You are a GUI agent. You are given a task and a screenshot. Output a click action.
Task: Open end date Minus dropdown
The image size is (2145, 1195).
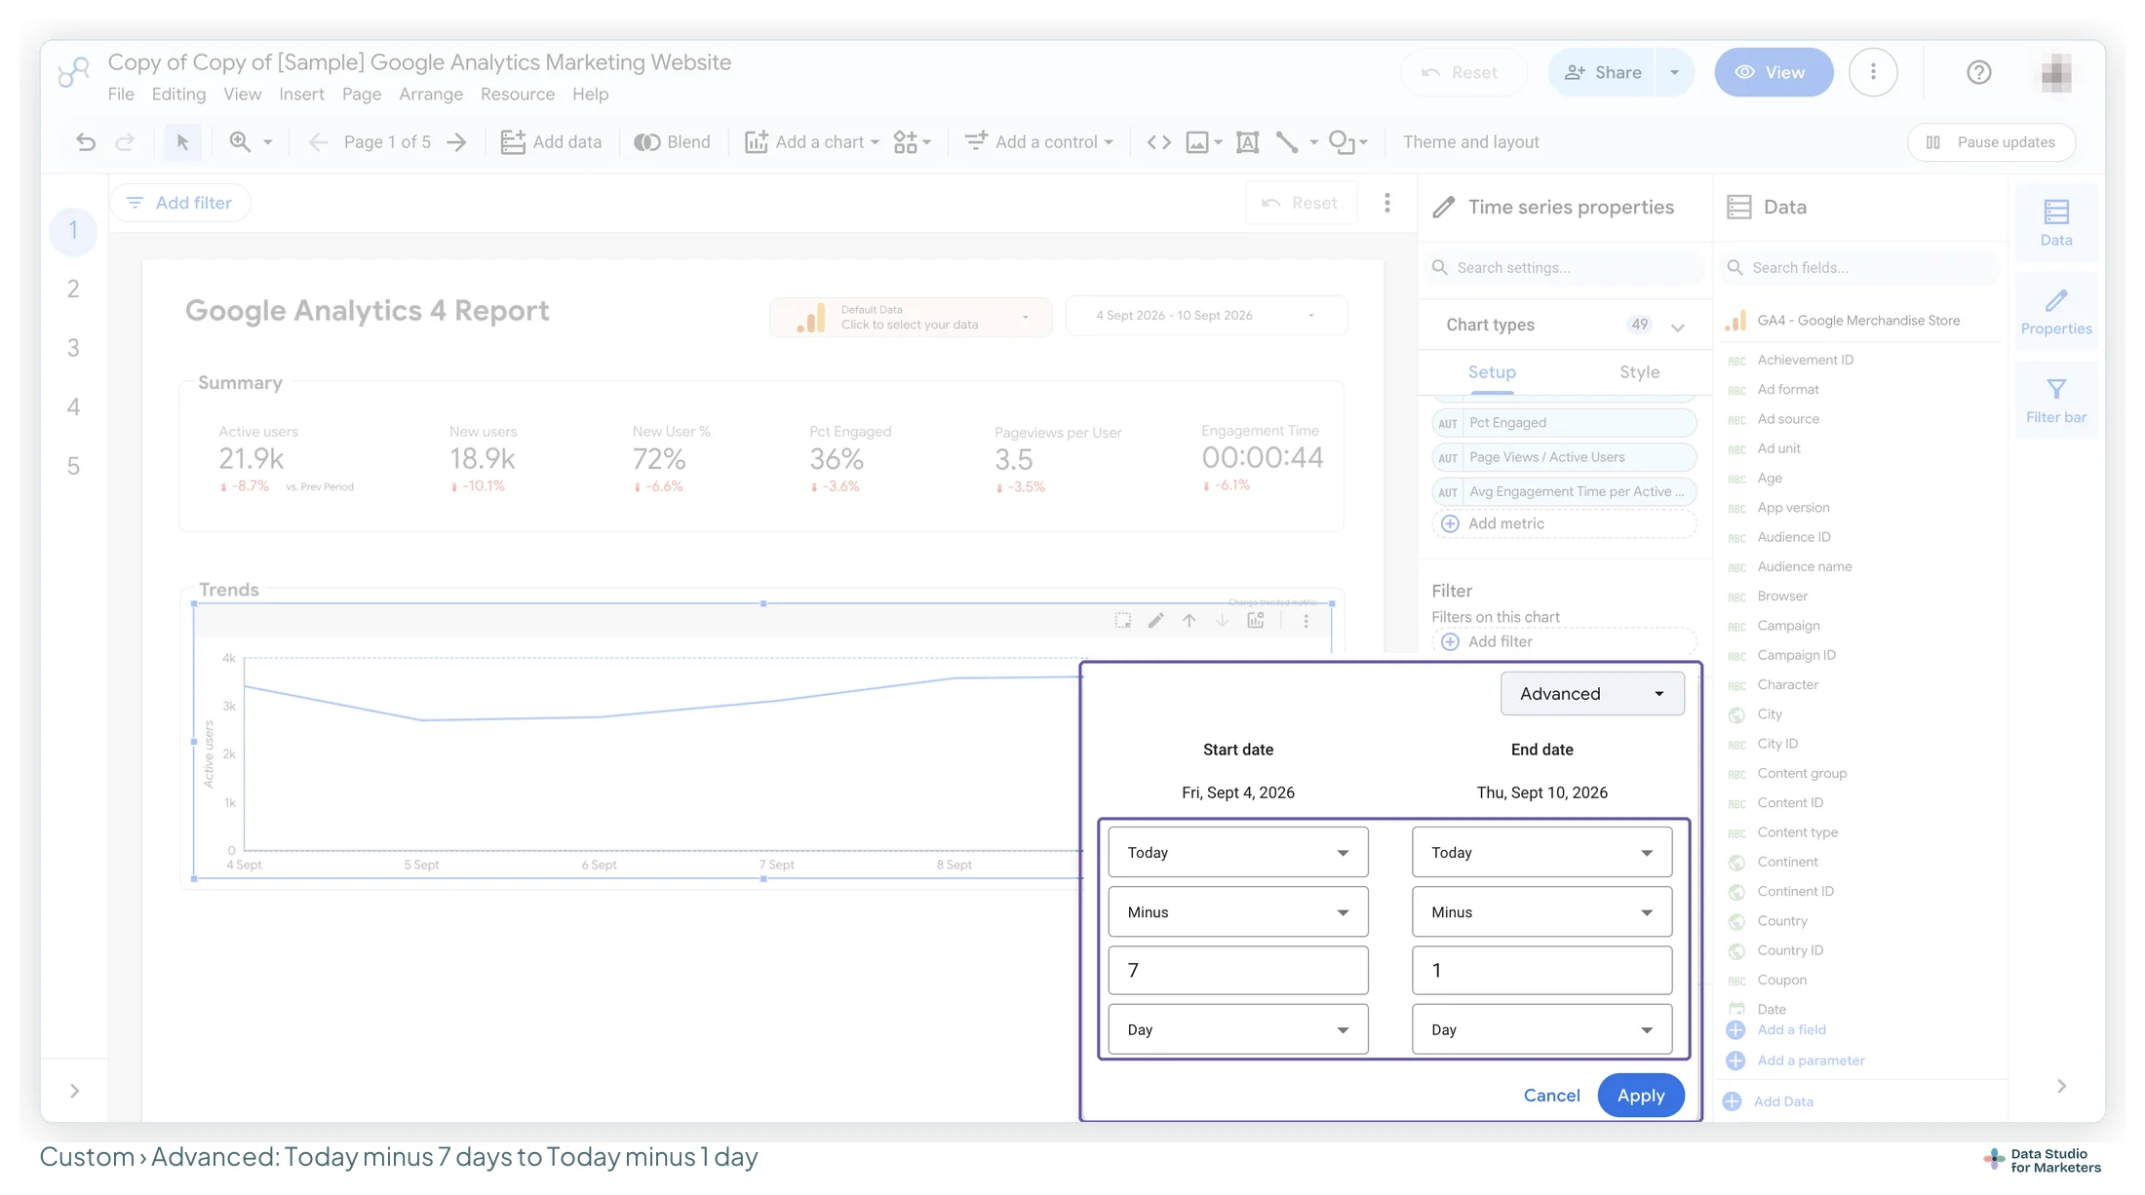point(1541,912)
